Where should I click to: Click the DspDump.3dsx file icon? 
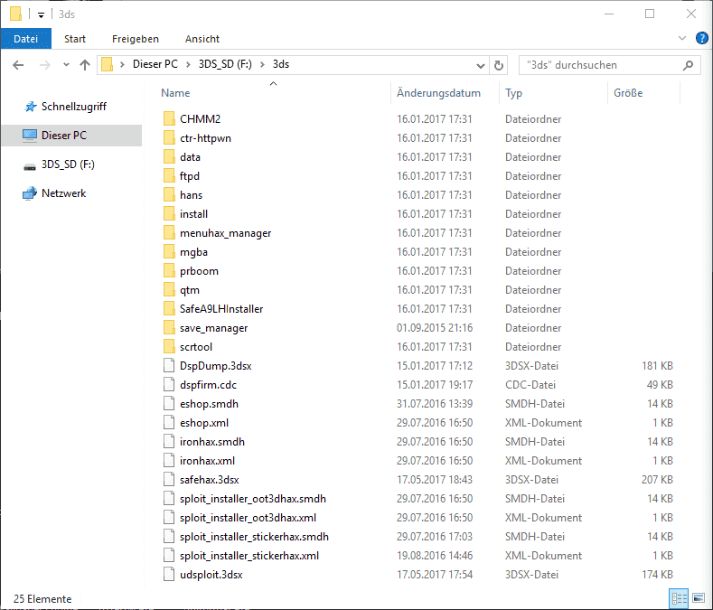(169, 366)
